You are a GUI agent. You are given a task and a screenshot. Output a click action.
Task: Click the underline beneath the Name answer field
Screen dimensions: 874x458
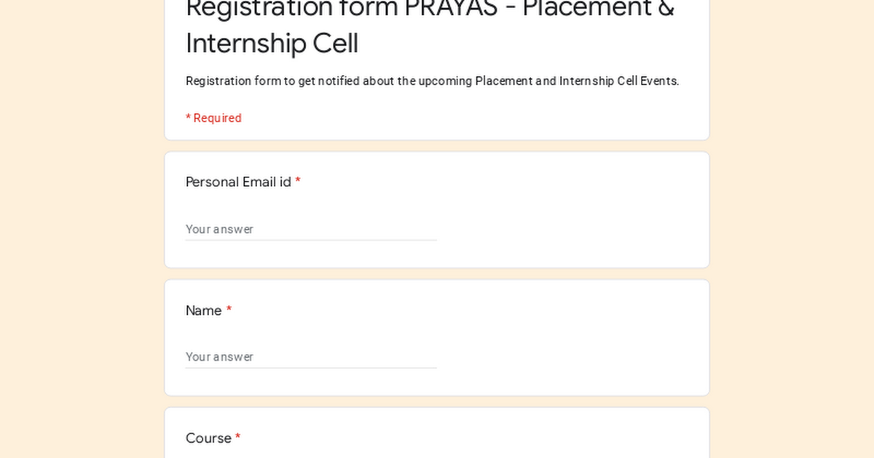(x=311, y=368)
